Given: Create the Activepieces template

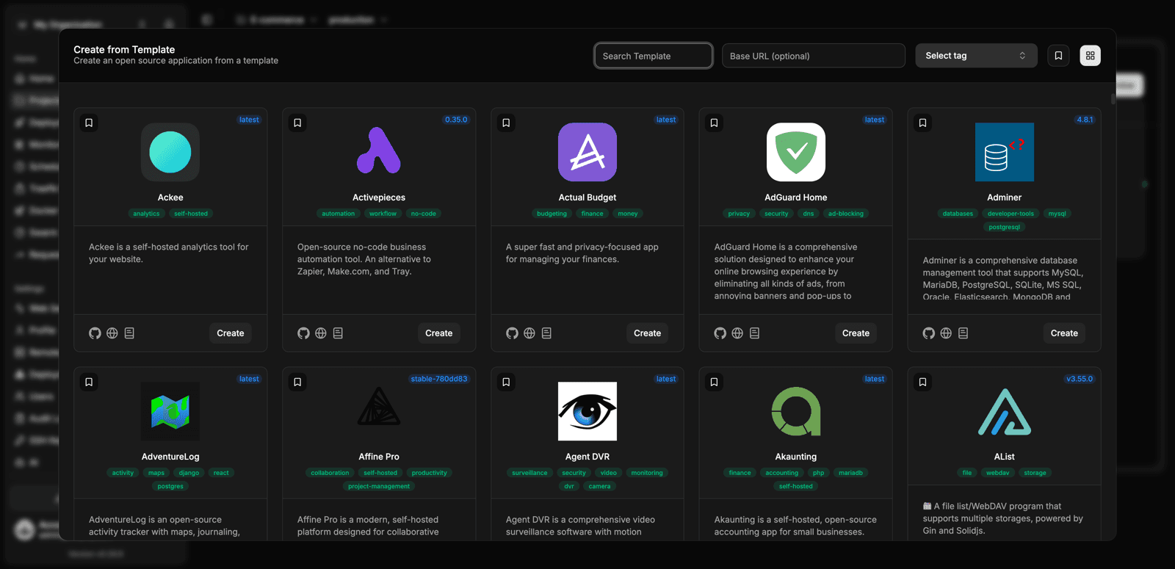Looking at the screenshot, I should click(439, 333).
